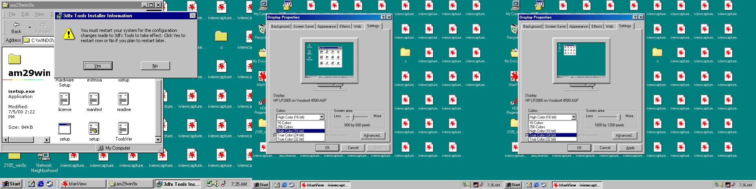
Task: Click help ? button in 1600 by 1200 dialog
Action: click(635, 17)
